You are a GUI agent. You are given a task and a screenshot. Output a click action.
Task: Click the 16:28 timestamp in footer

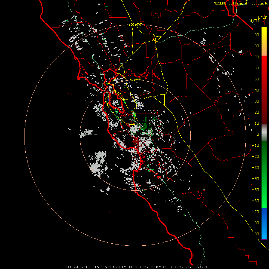[200, 267]
